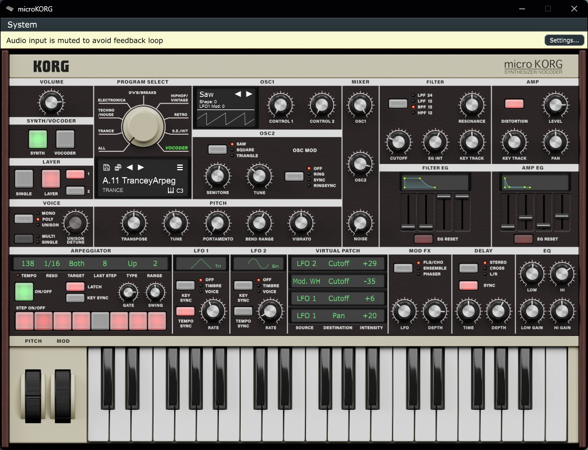This screenshot has width=588, height=450.
Task: Switch to Vocoder mode button
Action: (x=65, y=139)
